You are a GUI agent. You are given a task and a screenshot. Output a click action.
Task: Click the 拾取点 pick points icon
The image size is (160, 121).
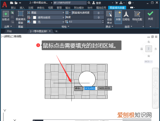coord(6,14)
